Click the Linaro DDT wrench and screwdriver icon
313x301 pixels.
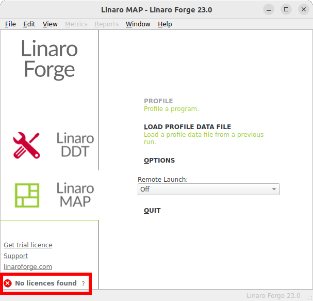click(x=26, y=145)
